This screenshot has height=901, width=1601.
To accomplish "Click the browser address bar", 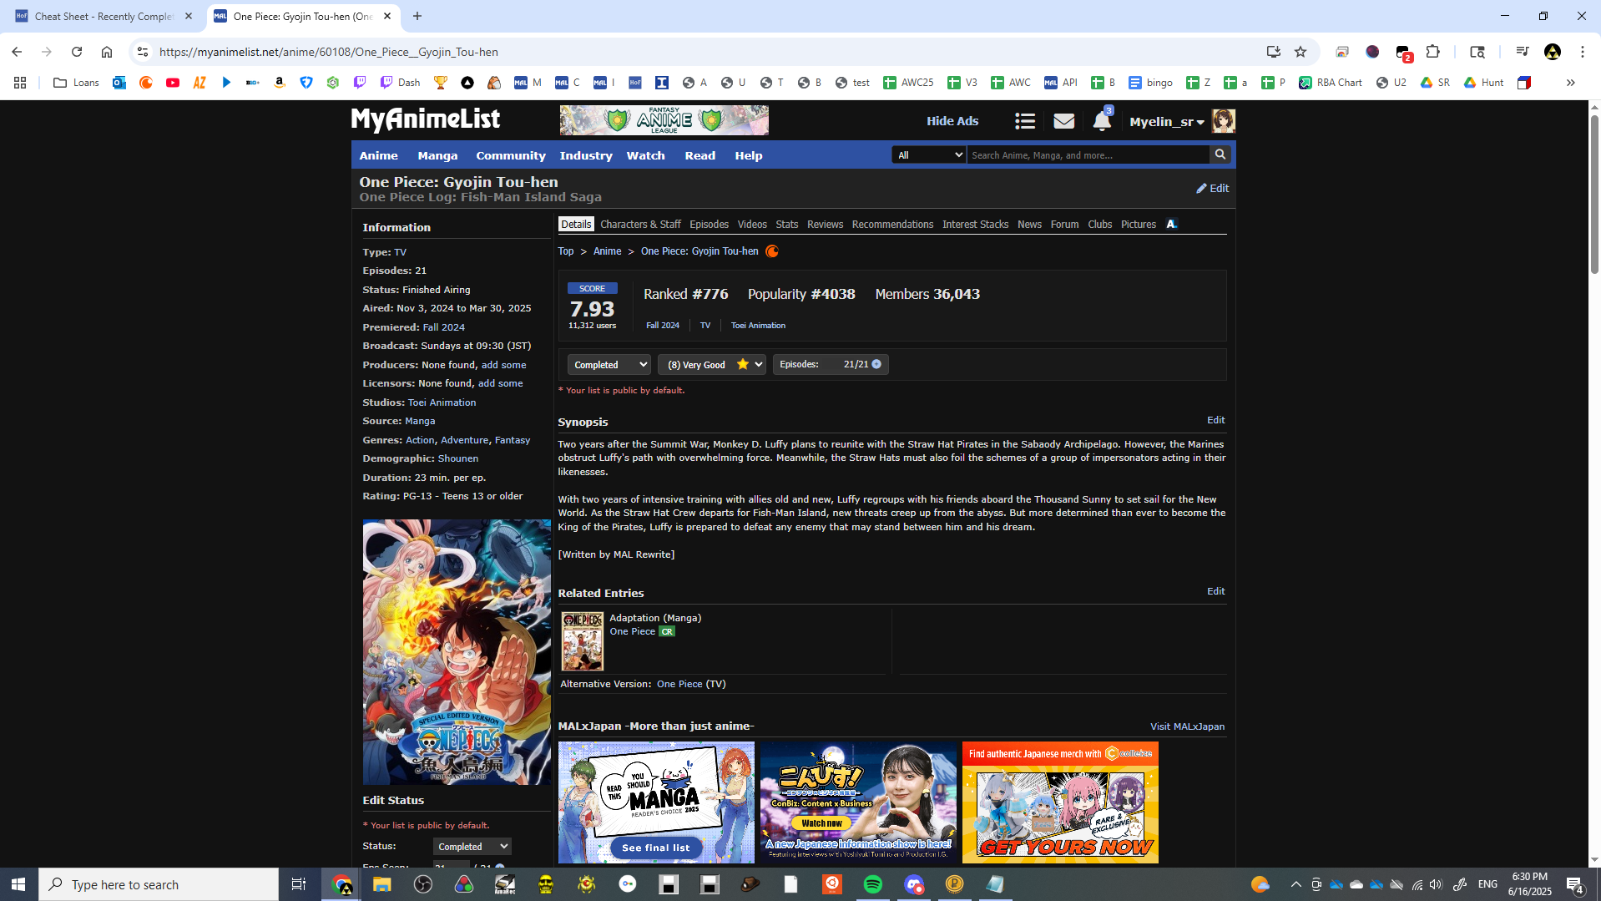I will tap(708, 52).
